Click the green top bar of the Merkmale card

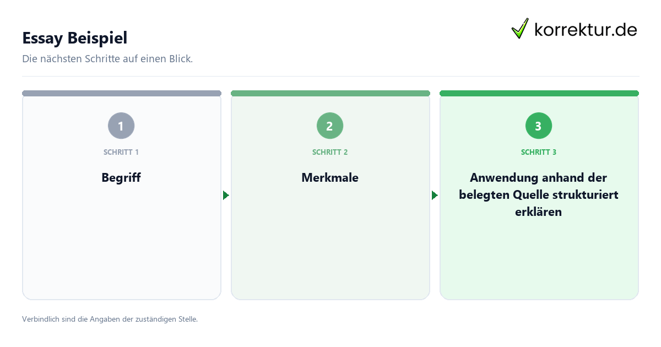tap(330, 93)
